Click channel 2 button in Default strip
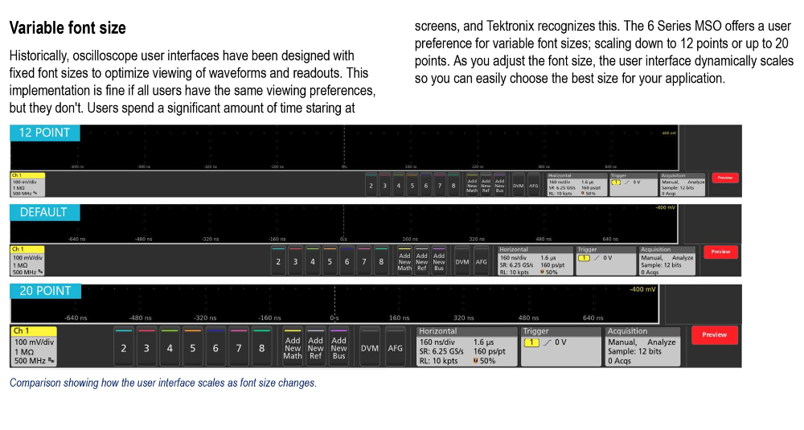This screenshot has height=430, width=804. tap(278, 261)
